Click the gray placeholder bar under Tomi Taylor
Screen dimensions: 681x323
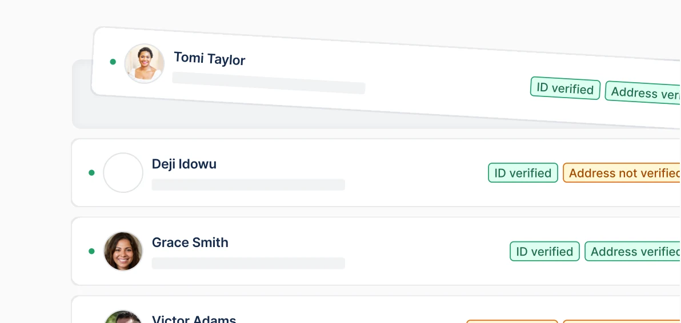click(269, 83)
